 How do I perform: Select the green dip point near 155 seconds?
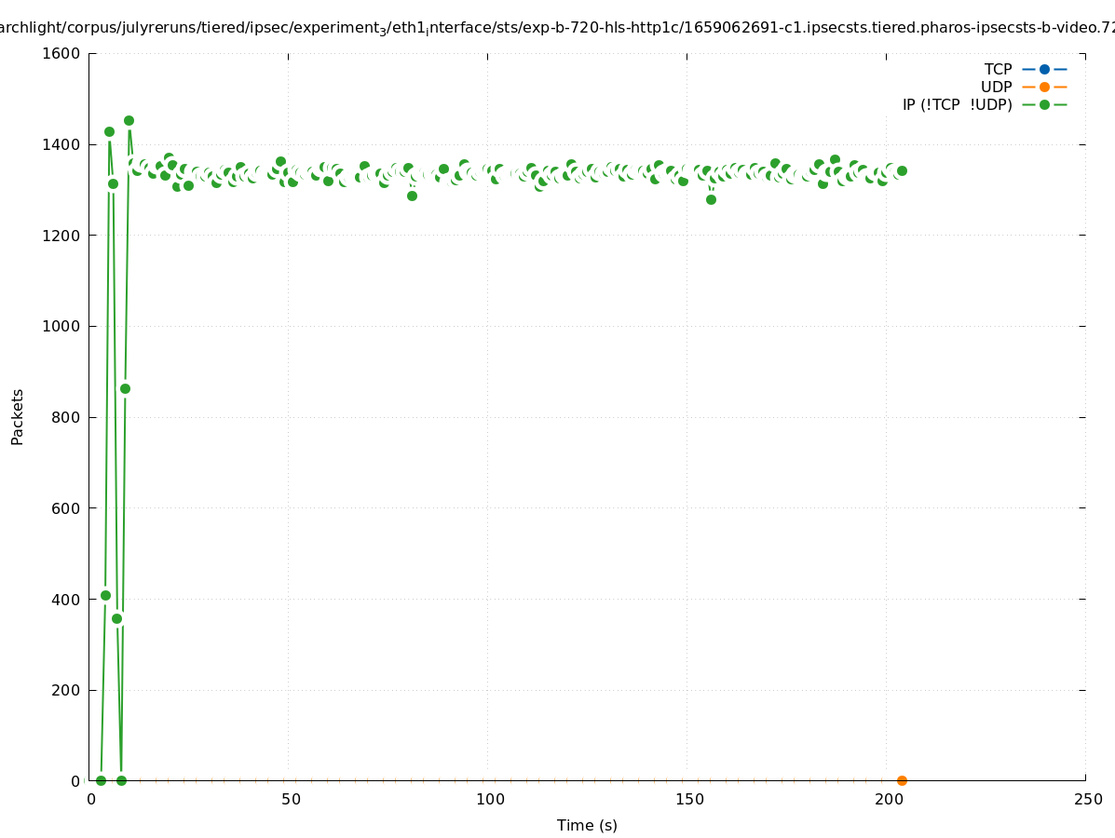tap(711, 199)
